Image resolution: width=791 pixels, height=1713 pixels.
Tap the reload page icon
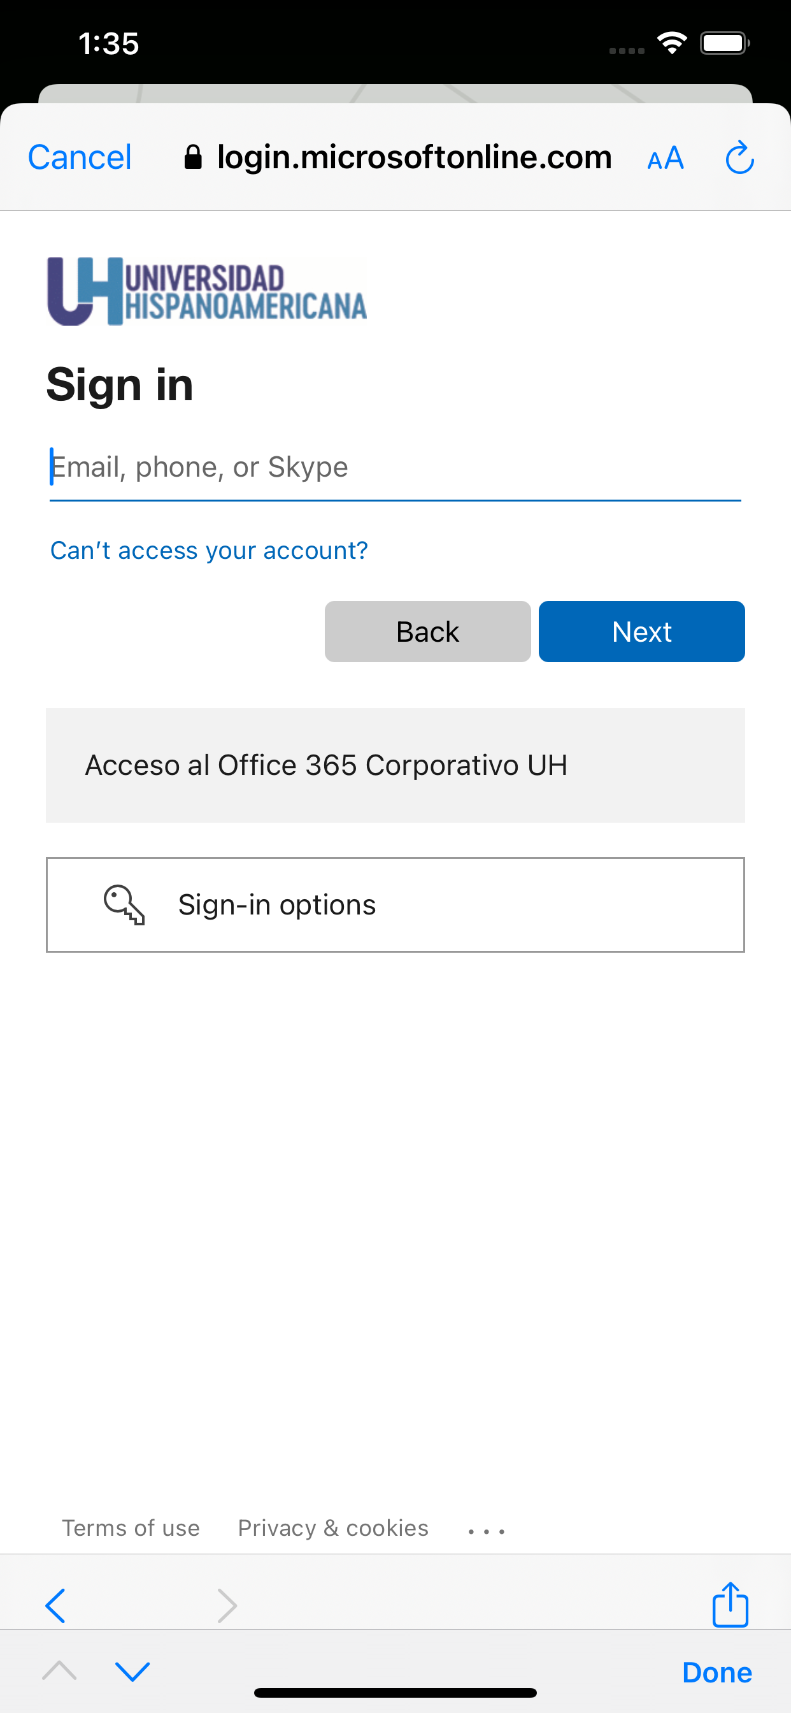click(739, 157)
